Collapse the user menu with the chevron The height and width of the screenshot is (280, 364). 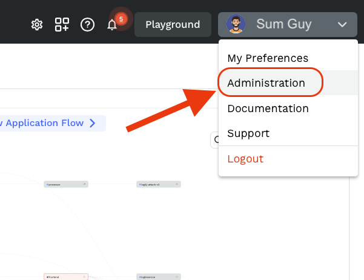pyautogui.click(x=342, y=25)
